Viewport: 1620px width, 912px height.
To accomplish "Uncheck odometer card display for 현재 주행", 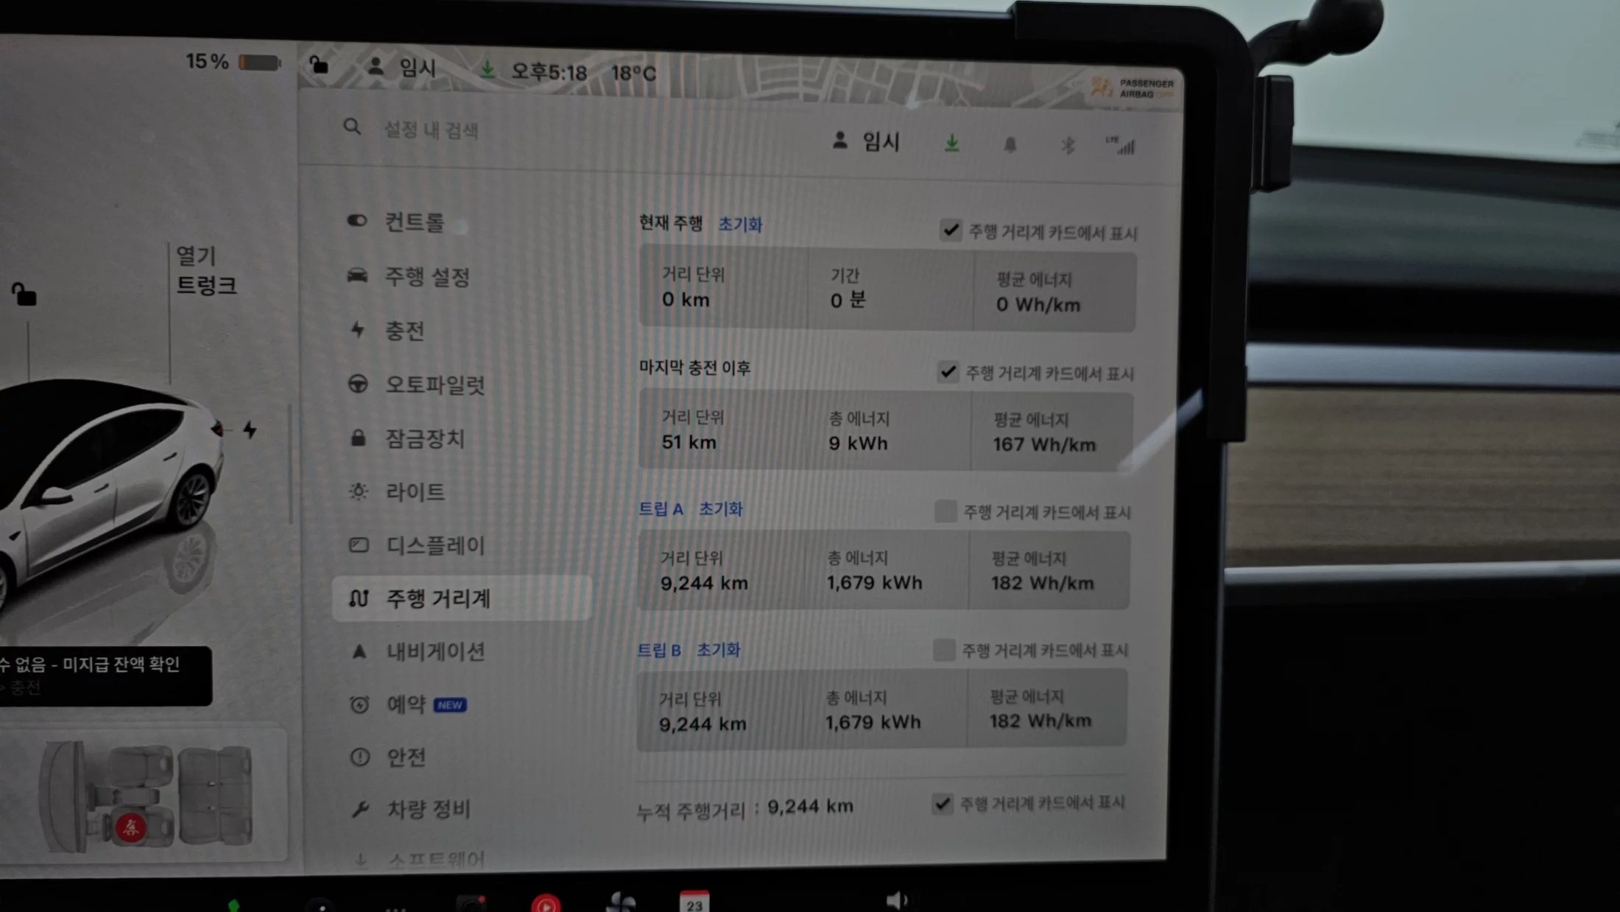I will coord(951,231).
